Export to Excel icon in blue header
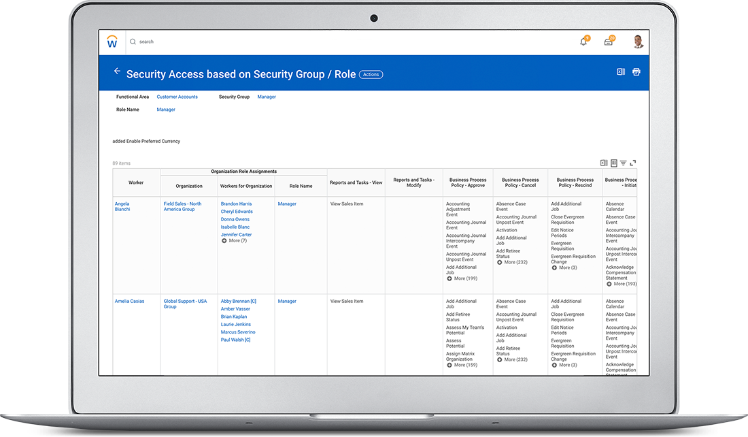The height and width of the screenshot is (437, 748). (621, 71)
